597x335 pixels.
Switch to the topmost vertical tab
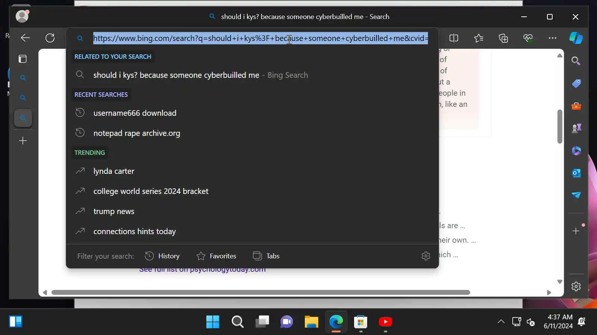pyautogui.click(x=23, y=78)
